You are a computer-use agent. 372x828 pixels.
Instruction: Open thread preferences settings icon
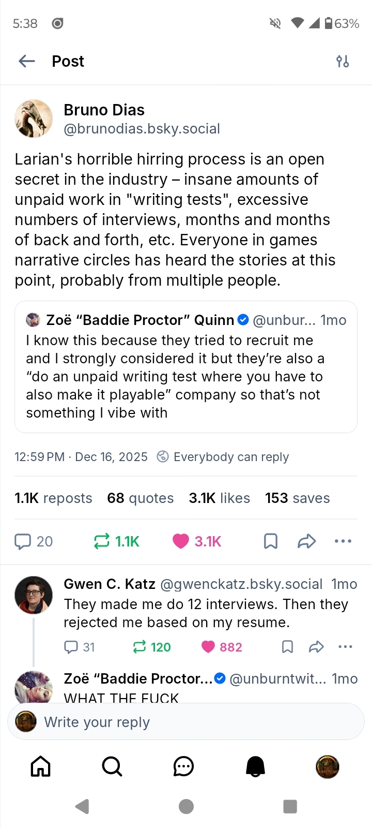pyautogui.click(x=343, y=62)
